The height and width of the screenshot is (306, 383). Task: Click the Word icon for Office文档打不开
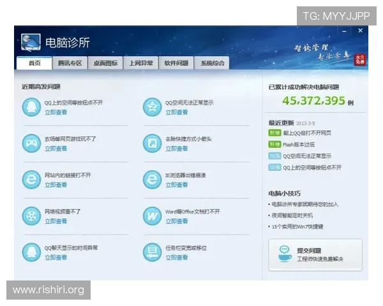pos(152,216)
